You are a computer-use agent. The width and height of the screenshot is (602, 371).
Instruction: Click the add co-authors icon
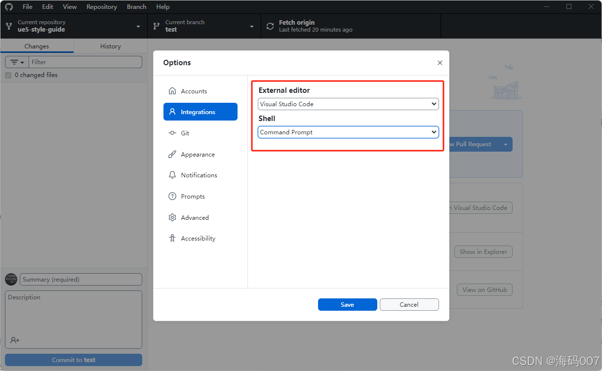[x=15, y=340]
